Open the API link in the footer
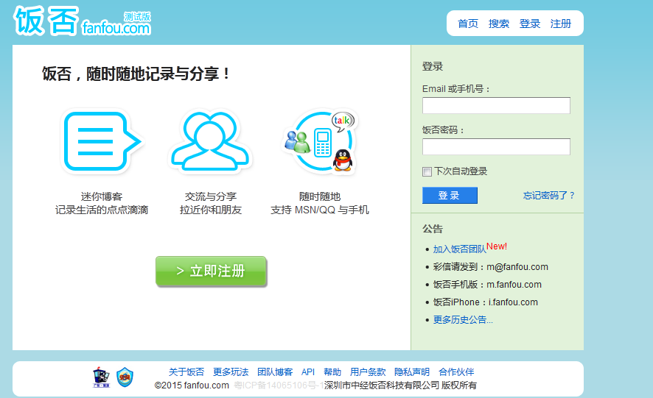 308,372
